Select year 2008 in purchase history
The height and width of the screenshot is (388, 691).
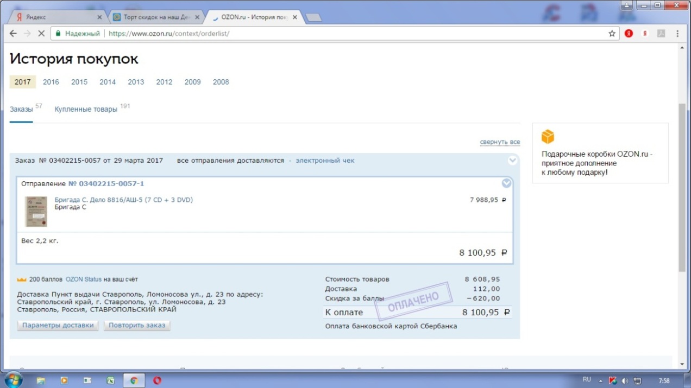(x=221, y=82)
